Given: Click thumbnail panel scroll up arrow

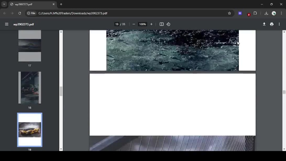Looking at the screenshot, I should [x=61, y=32].
